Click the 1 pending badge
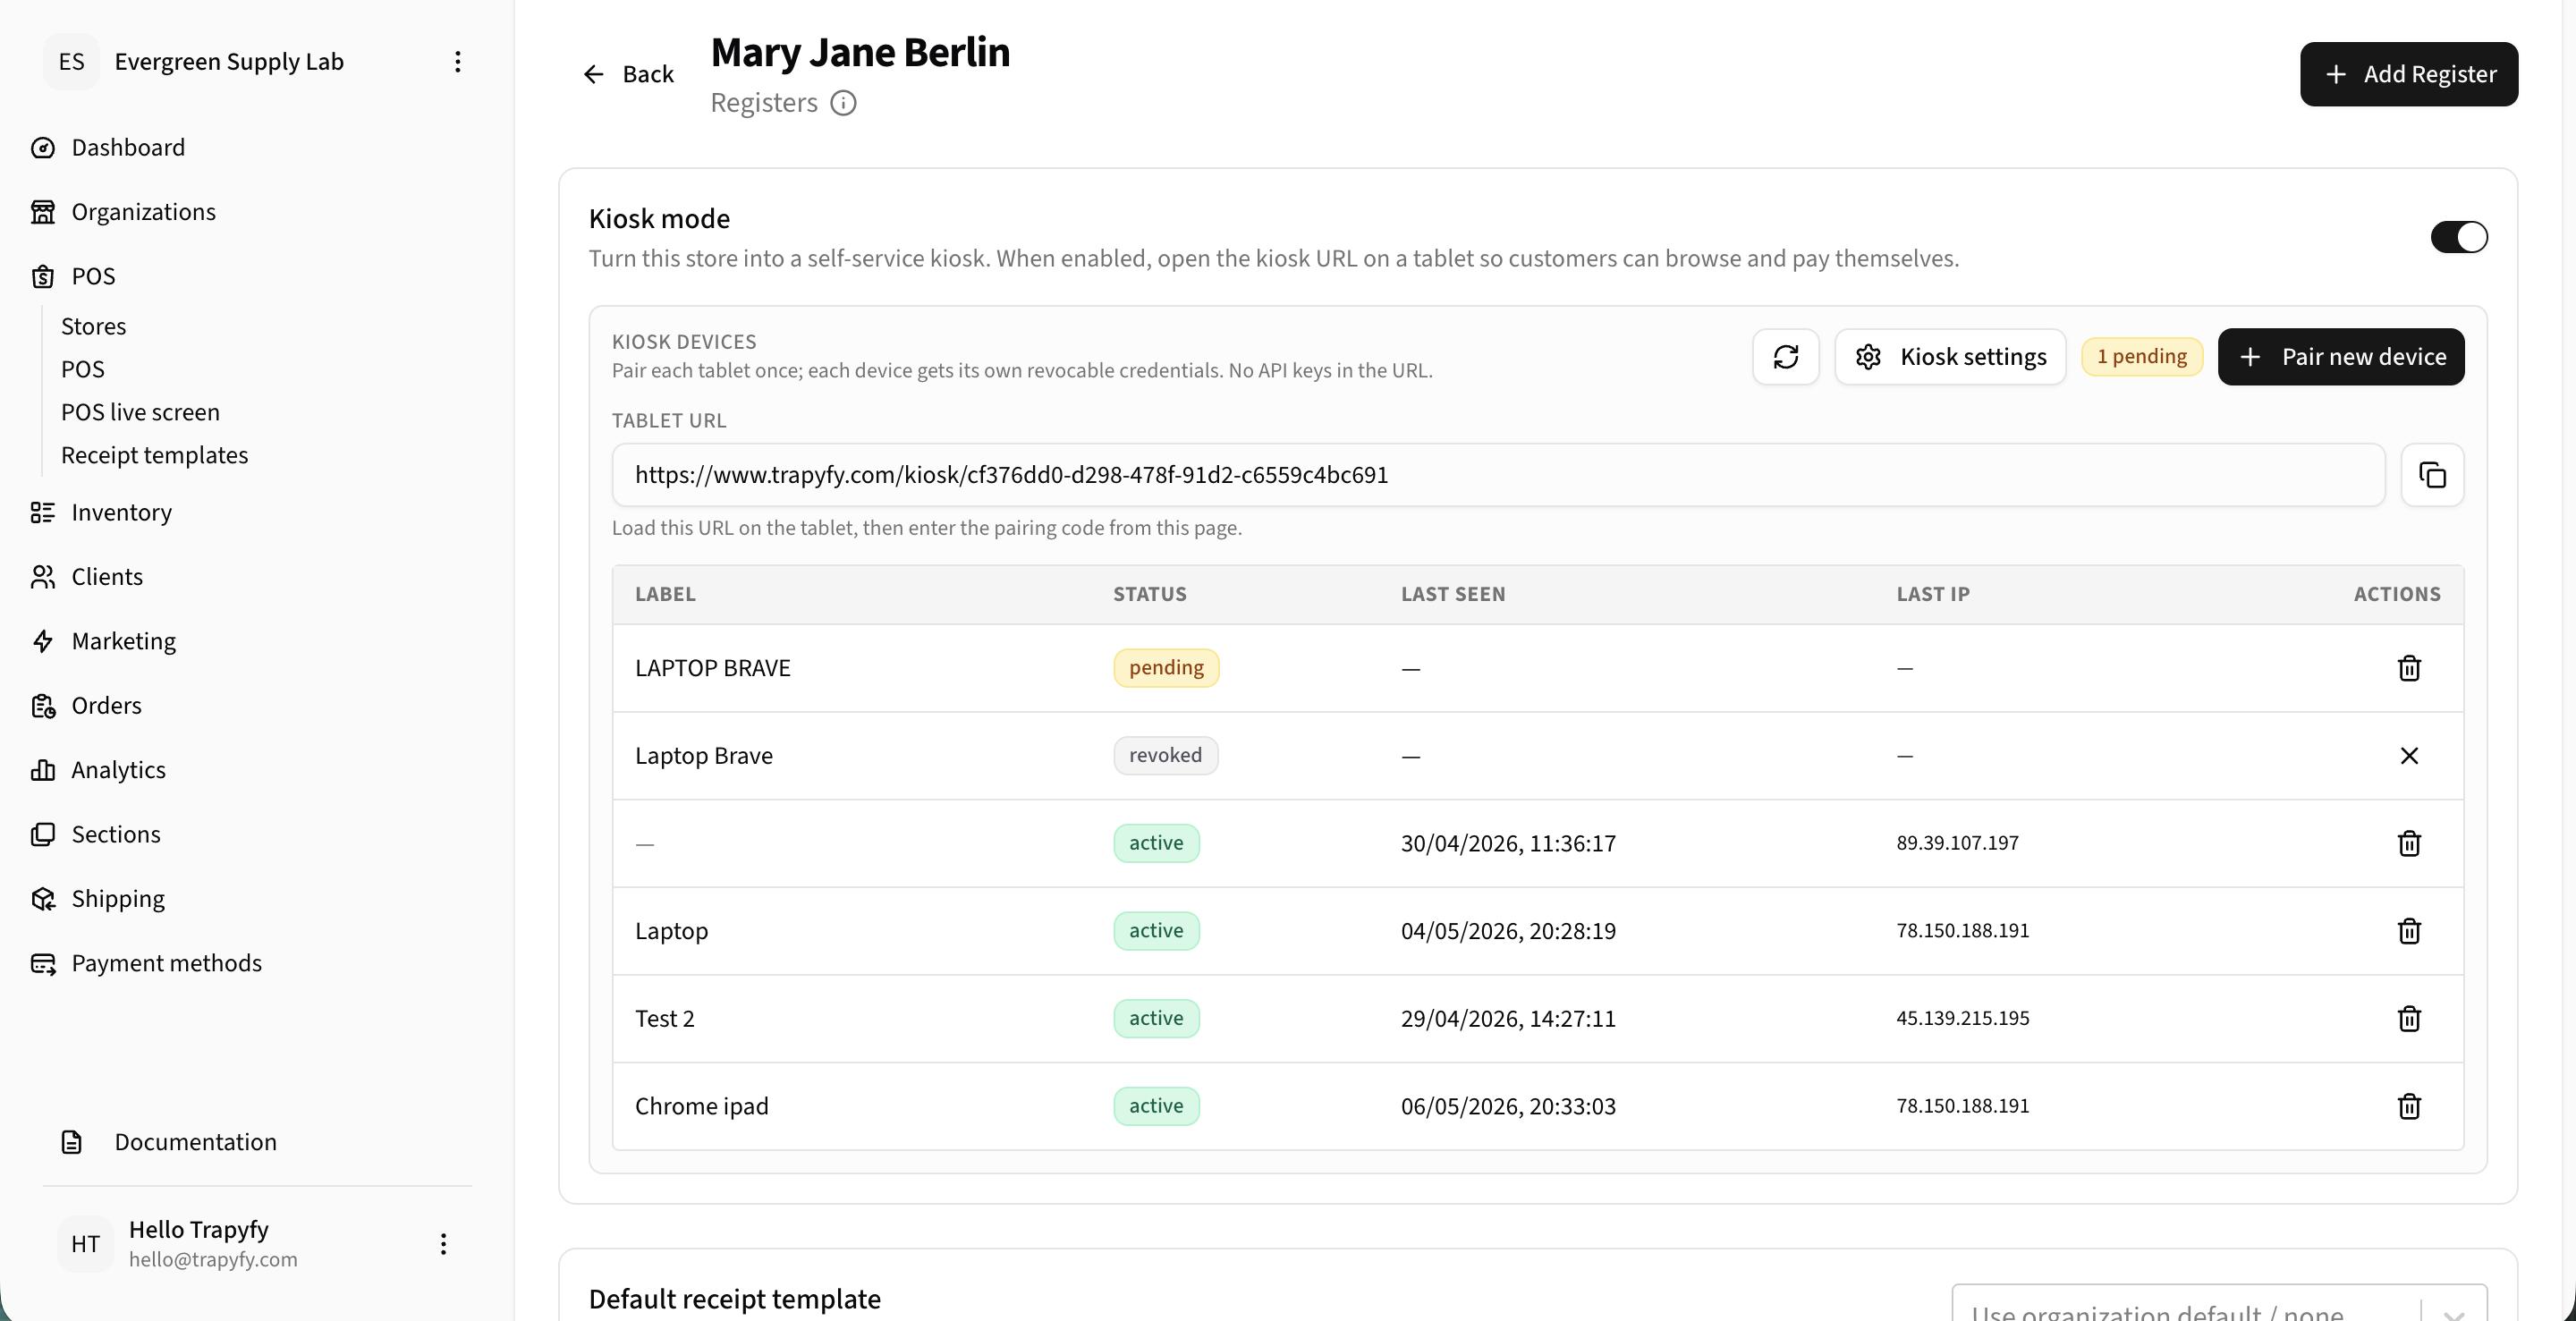The height and width of the screenshot is (1321, 2576). (2142, 357)
